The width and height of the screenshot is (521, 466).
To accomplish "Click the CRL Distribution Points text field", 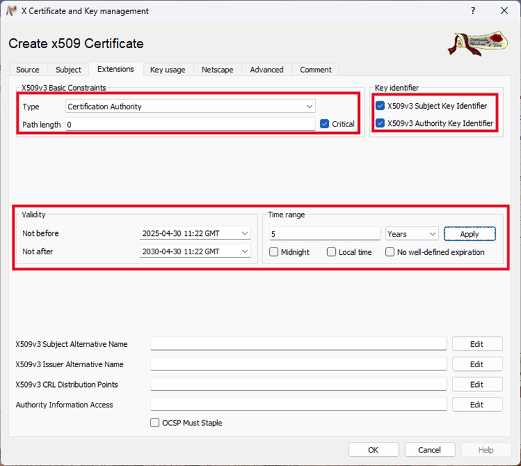I will (298, 385).
